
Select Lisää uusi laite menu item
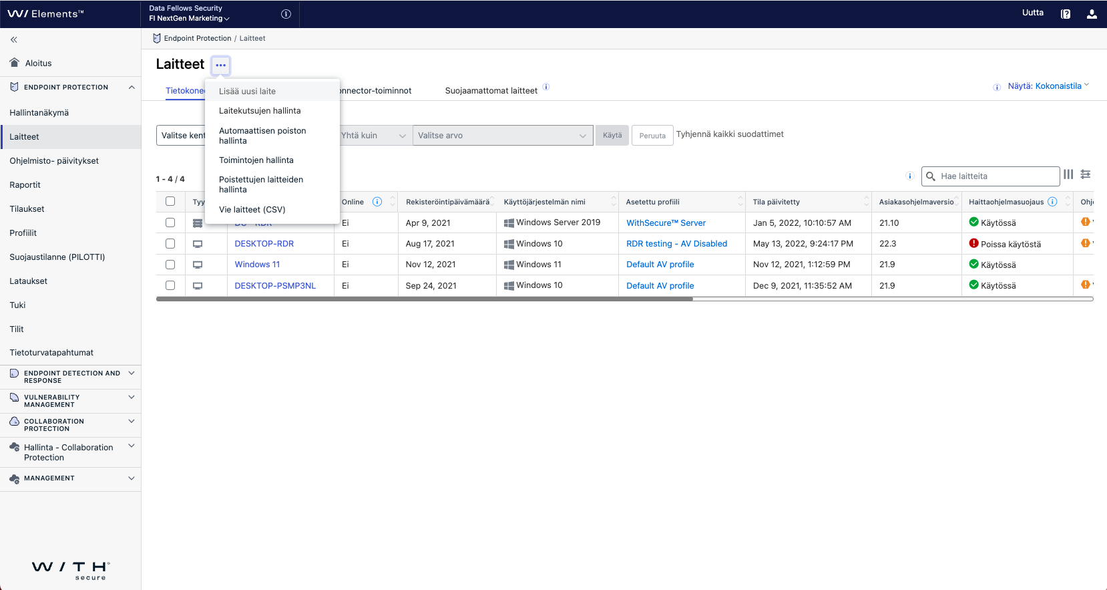[x=247, y=92]
